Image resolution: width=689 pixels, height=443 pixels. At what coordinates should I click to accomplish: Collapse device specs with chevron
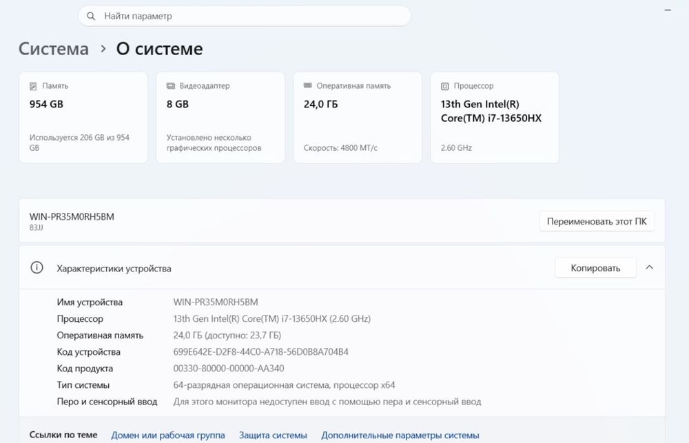pos(650,267)
